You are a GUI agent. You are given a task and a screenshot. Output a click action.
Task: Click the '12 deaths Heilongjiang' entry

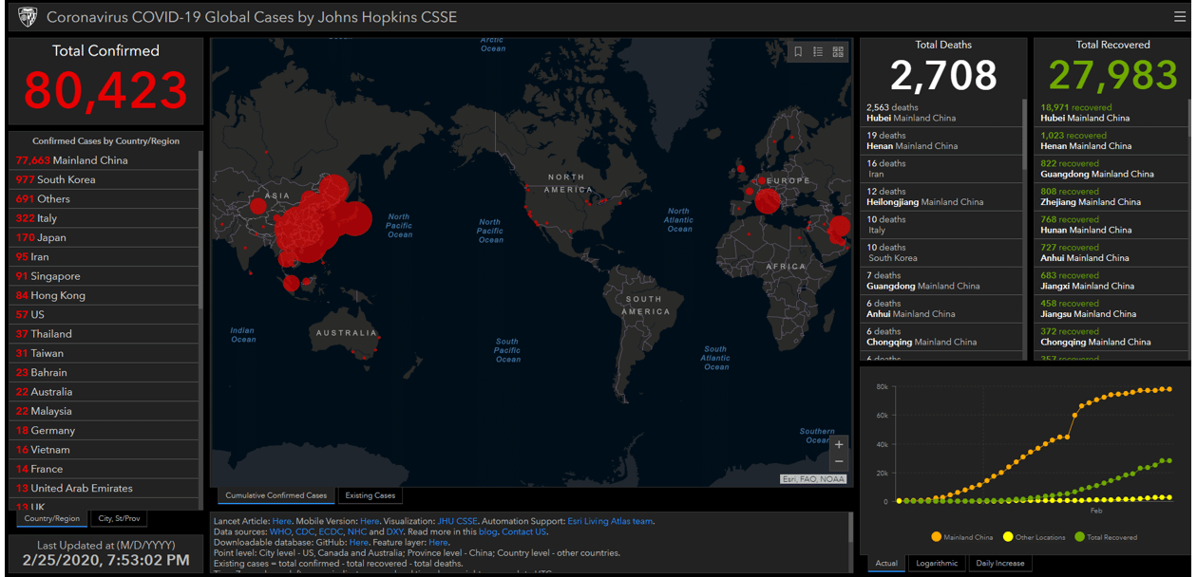[941, 196]
